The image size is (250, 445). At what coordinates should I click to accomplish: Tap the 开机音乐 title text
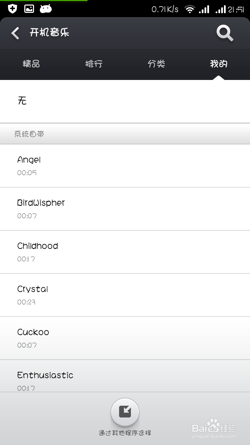[x=49, y=33]
